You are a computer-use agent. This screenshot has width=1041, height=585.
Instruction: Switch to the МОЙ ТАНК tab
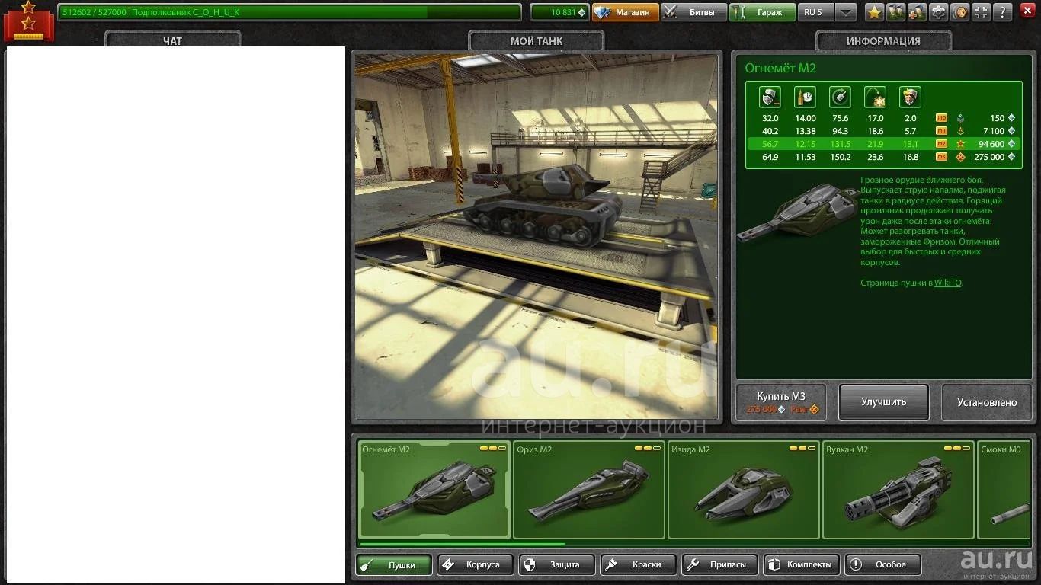(537, 41)
